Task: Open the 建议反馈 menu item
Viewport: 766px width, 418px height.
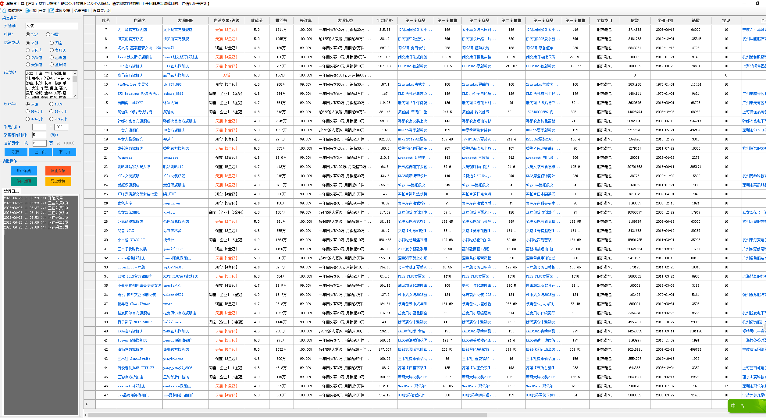Action: click(x=62, y=11)
